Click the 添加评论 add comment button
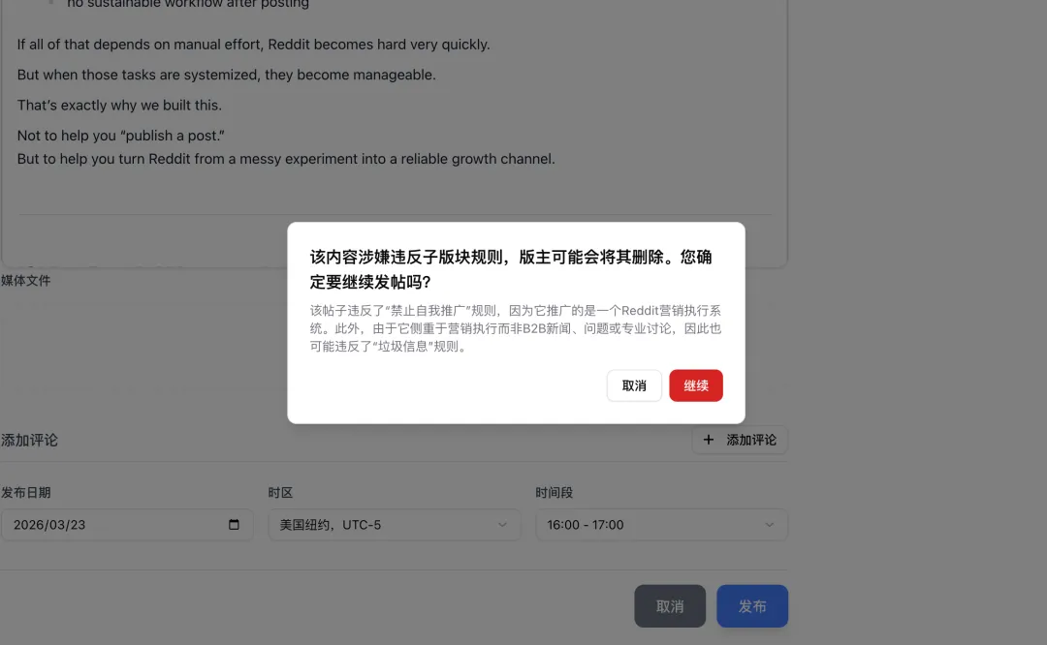This screenshot has height=645, width=1047. [740, 440]
